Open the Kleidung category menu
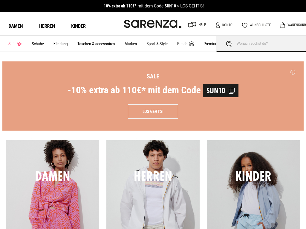 click(60, 44)
